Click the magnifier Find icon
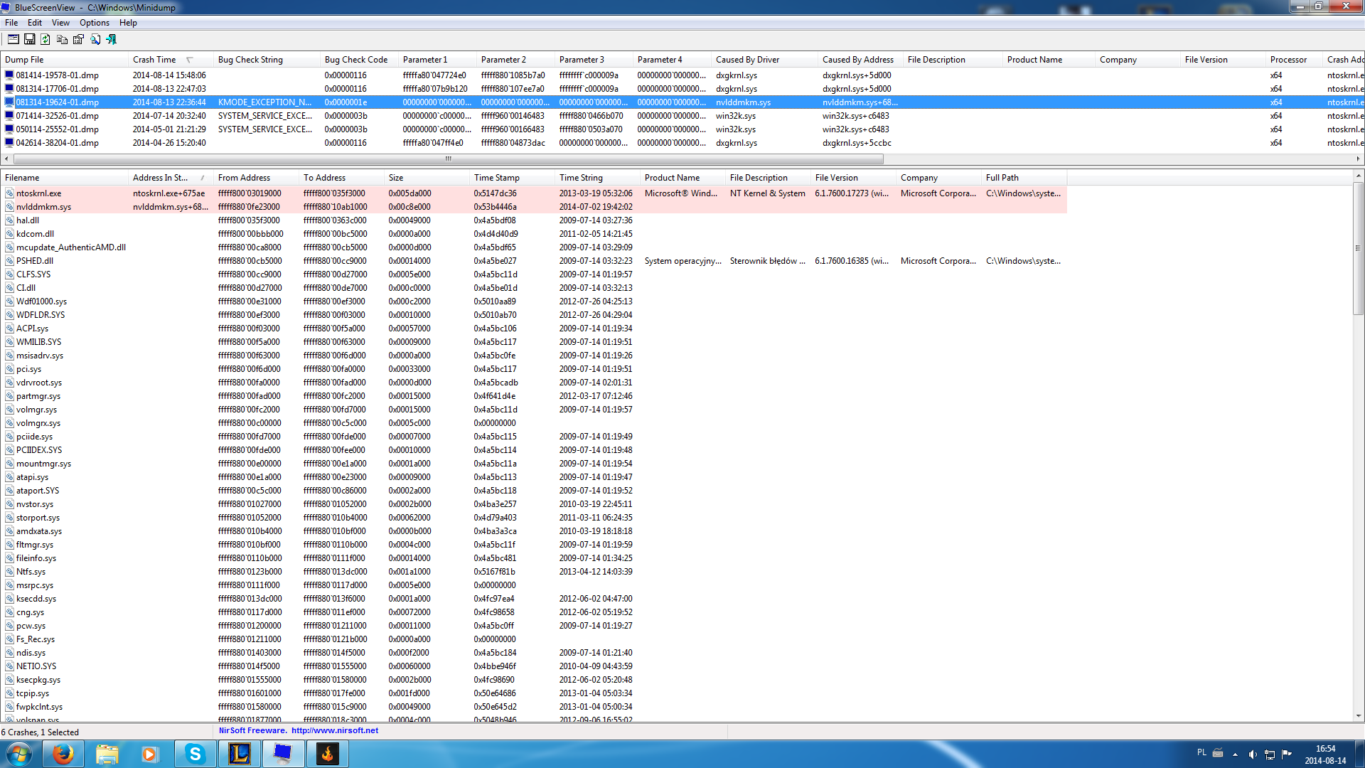Viewport: 1365px width, 768px height. [95, 39]
